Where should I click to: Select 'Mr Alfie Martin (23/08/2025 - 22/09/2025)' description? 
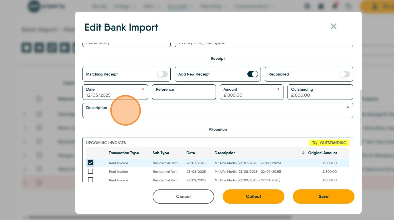(x=248, y=172)
